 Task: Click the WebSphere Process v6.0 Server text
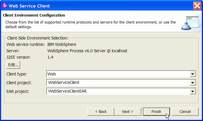(87, 51)
